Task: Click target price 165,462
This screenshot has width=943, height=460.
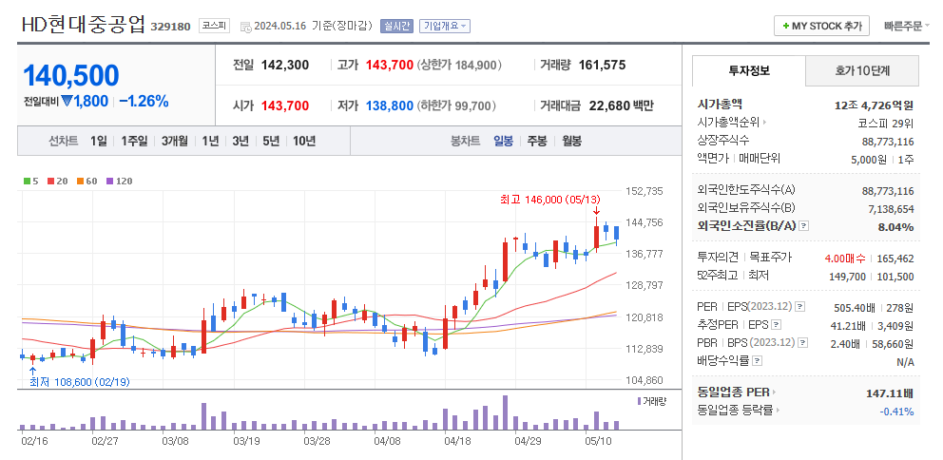Action: pos(895,259)
